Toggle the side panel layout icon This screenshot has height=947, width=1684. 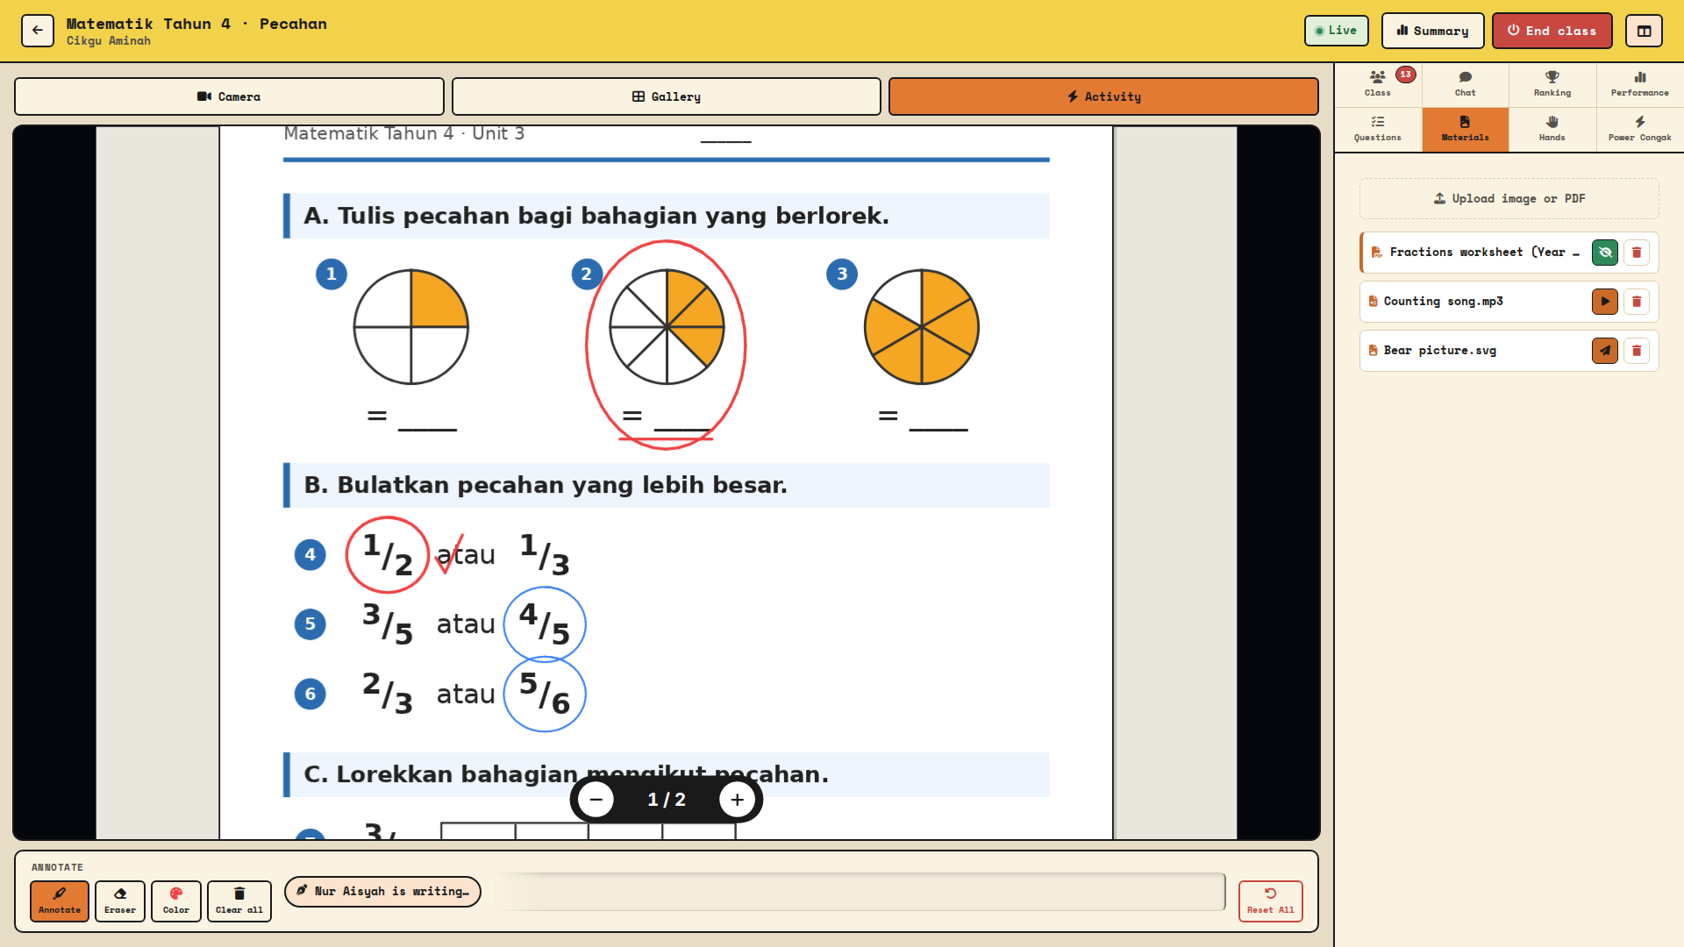1644,31
